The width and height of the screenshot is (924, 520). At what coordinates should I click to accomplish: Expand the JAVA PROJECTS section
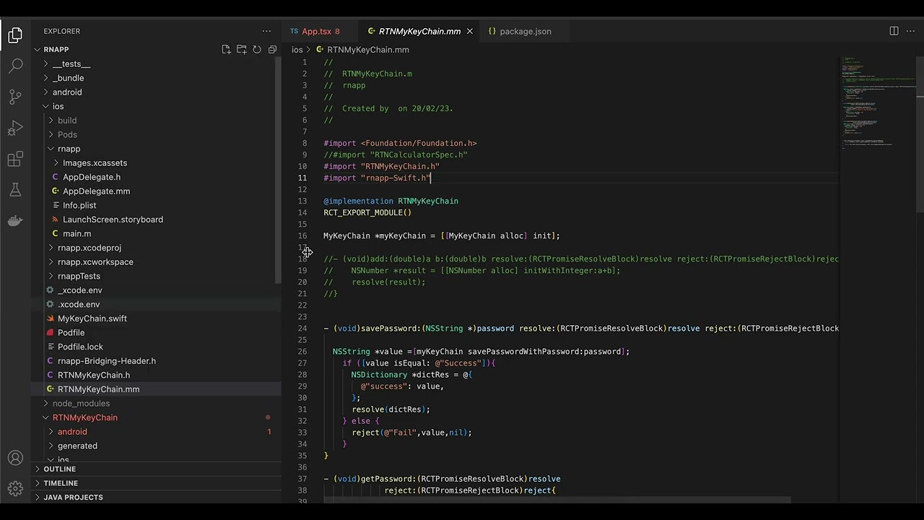point(73,497)
